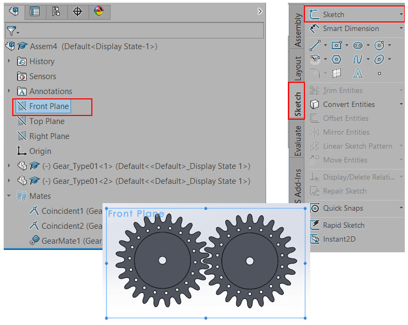Screen dimensions: 408x325
Task: Select the Circle sketch tool
Action: 379,45
